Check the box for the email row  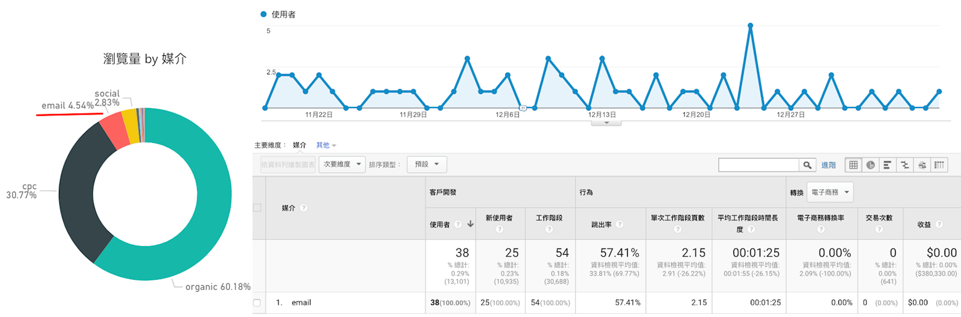(257, 303)
